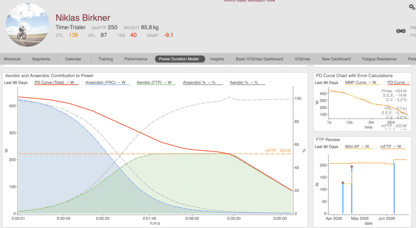This screenshot has height=228, width=416.
Task: Switch to the Segments tab
Action: pos(41,59)
